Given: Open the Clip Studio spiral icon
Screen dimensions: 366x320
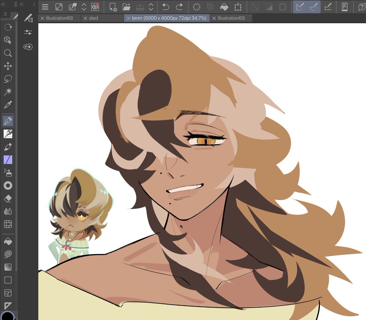Looking at the screenshot, I should [95, 7].
